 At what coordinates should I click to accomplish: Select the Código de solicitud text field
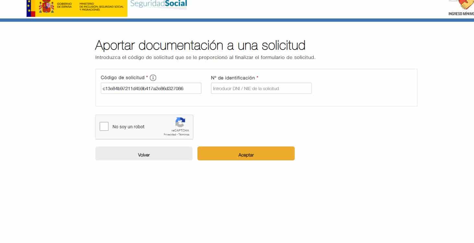151,88
